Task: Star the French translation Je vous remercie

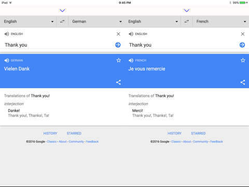Action: click(x=243, y=60)
